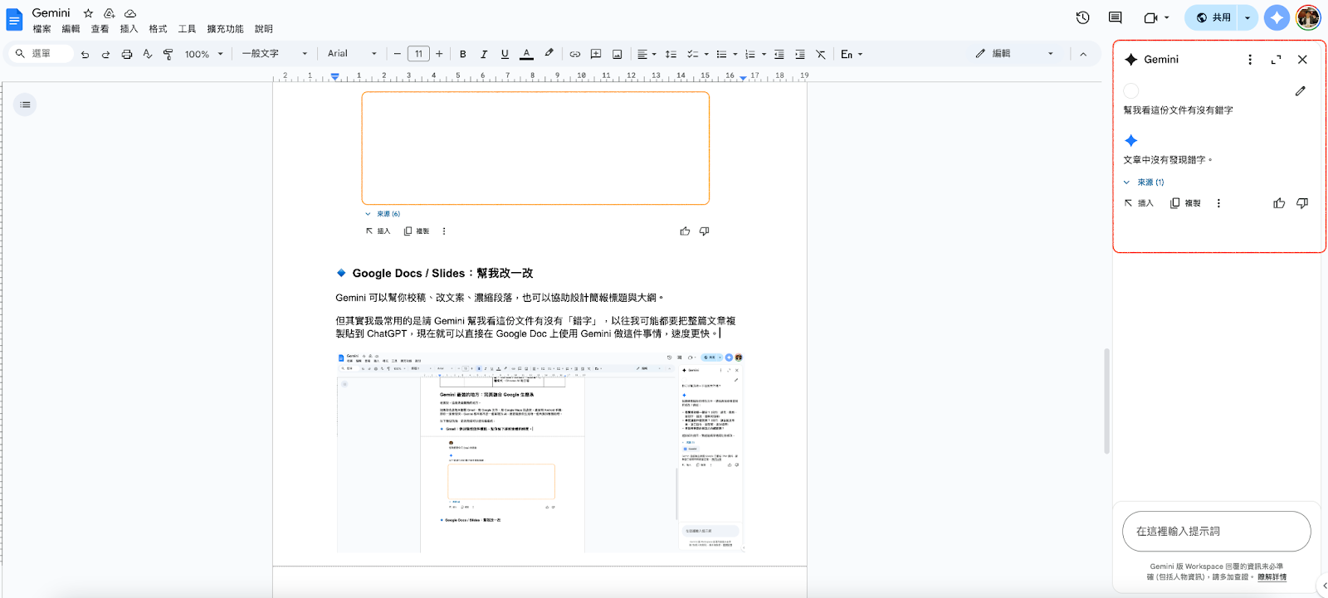The image size is (1328, 598).
Task: Expand sources (1) in Gemini panel
Action: [x=1144, y=182]
